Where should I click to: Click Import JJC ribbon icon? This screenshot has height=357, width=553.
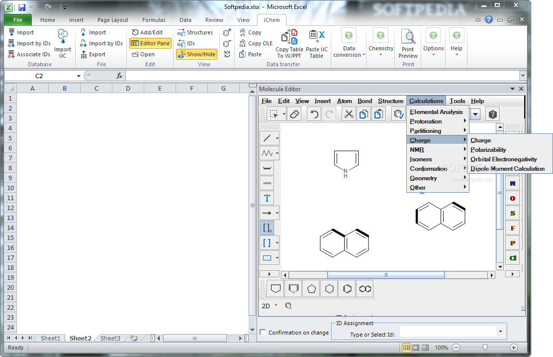(63, 43)
